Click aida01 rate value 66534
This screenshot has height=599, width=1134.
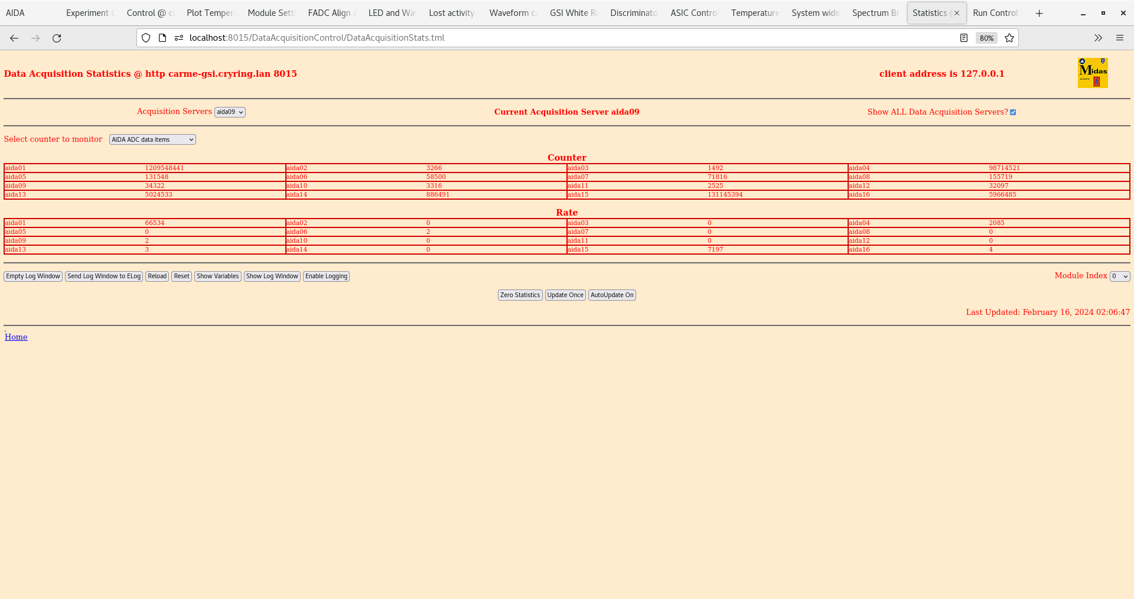click(155, 223)
